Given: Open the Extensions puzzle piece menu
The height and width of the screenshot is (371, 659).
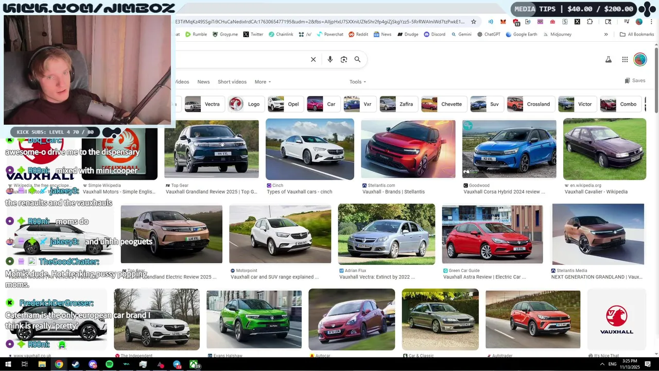Looking at the screenshot, I should point(589,22).
